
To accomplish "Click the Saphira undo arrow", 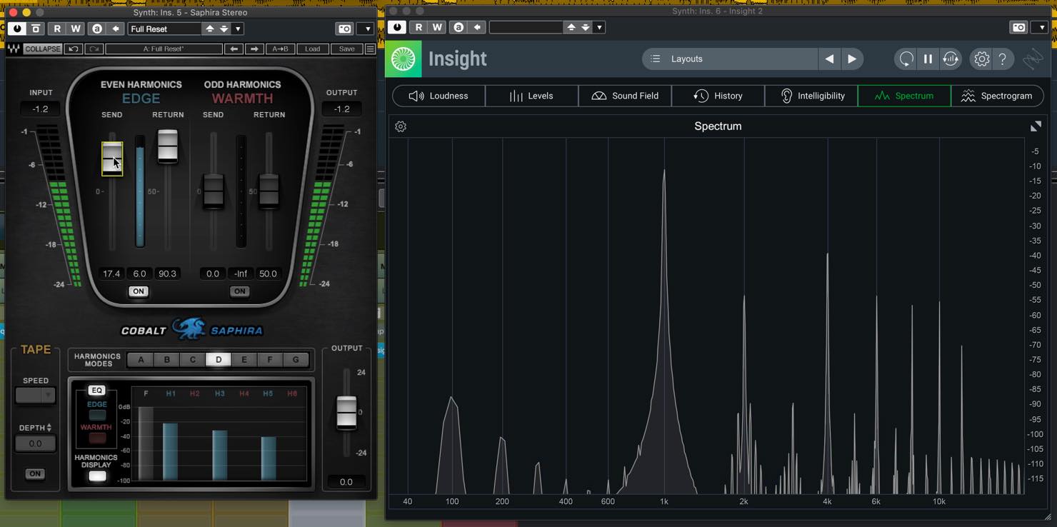I will coord(73,49).
